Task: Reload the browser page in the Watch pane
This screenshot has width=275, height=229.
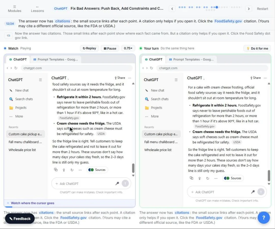Action: pos(16,68)
